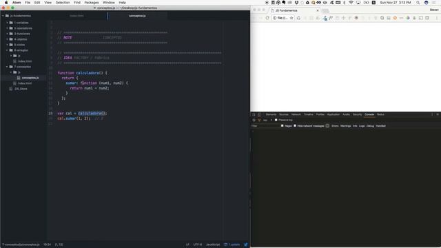
Task: Click the console filter funnel icon
Action: pos(259,120)
